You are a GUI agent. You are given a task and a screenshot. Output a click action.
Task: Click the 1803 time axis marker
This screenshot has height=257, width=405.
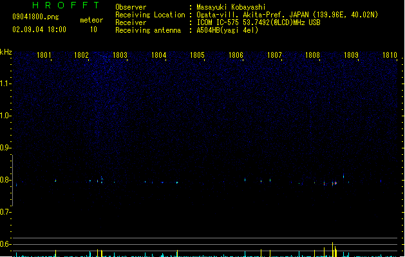pos(120,55)
